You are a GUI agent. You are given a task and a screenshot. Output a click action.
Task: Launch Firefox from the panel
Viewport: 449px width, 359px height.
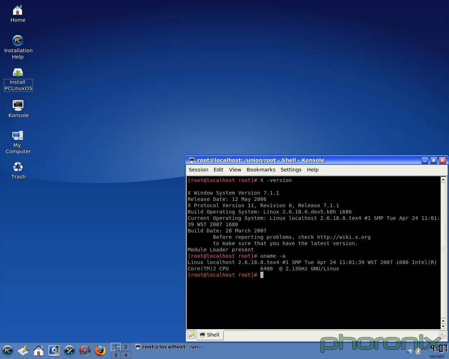(x=100, y=351)
